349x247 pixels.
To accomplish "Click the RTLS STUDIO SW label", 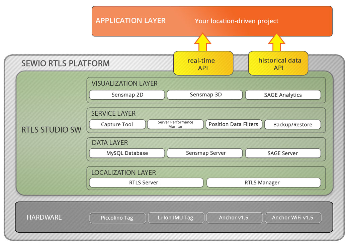I will point(52,130).
